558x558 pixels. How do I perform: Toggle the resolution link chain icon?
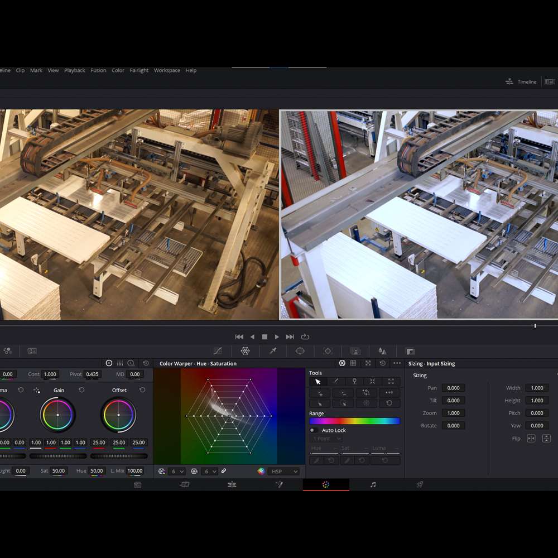[x=224, y=471]
